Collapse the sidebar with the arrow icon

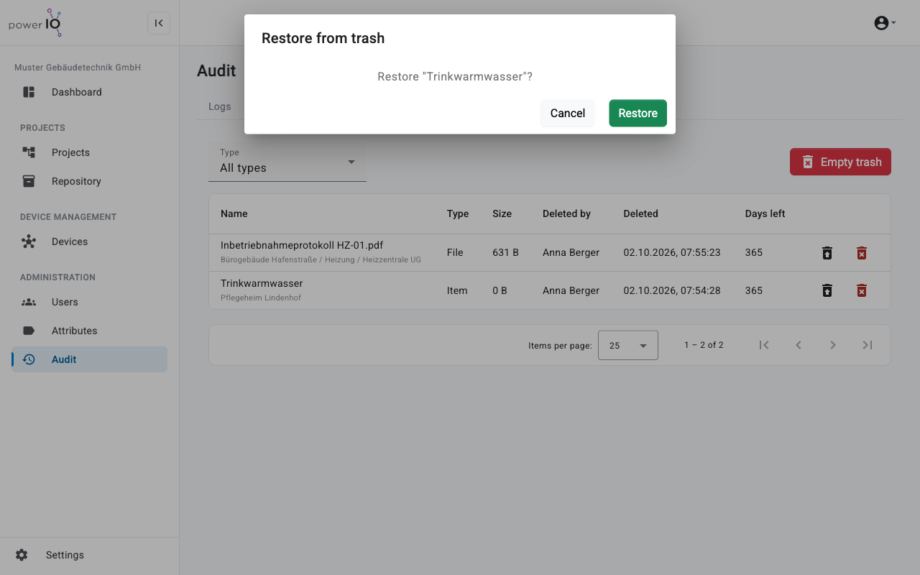[x=159, y=23]
